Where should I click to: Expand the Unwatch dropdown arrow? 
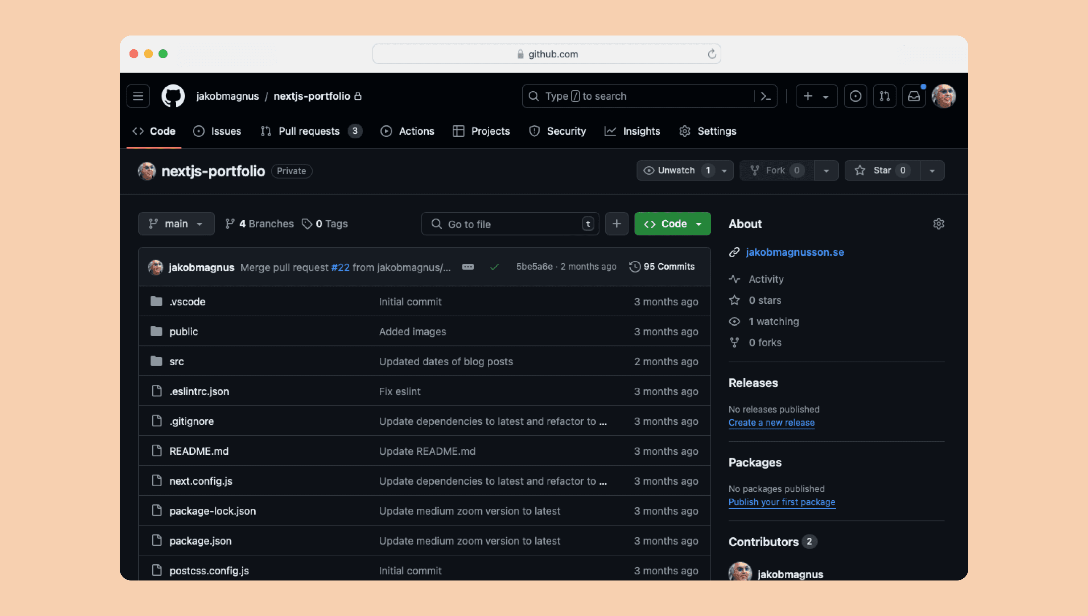pos(724,171)
